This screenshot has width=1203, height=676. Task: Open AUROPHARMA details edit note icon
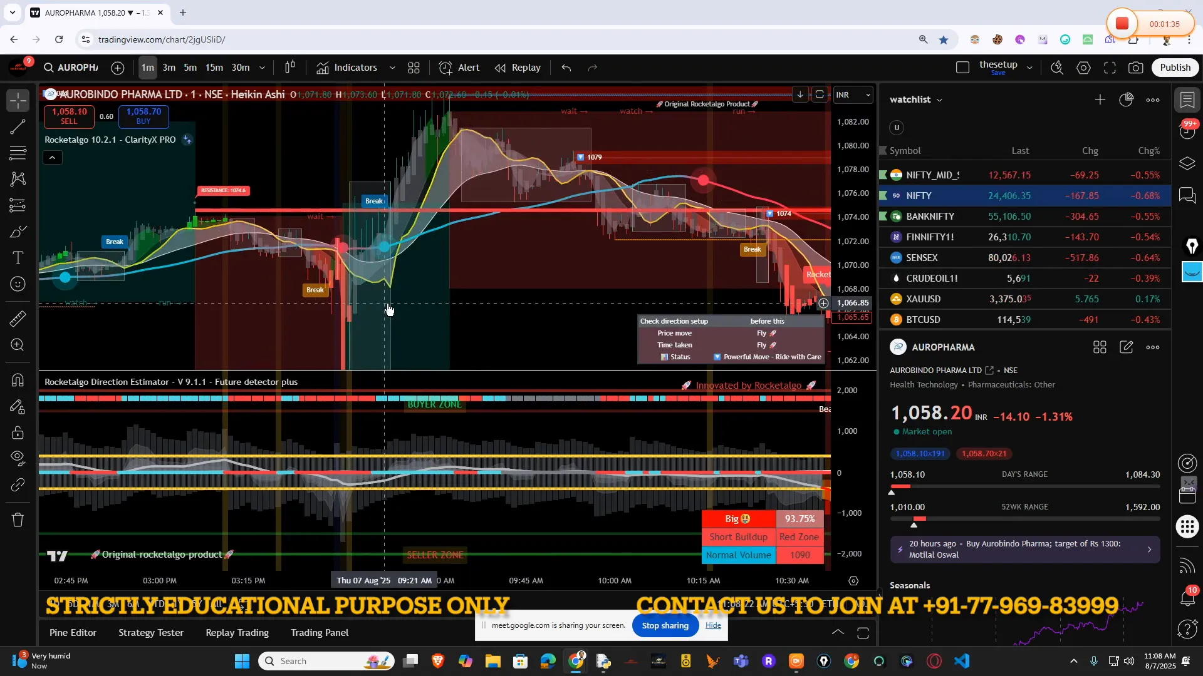pyautogui.click(x=1127, y=347)
